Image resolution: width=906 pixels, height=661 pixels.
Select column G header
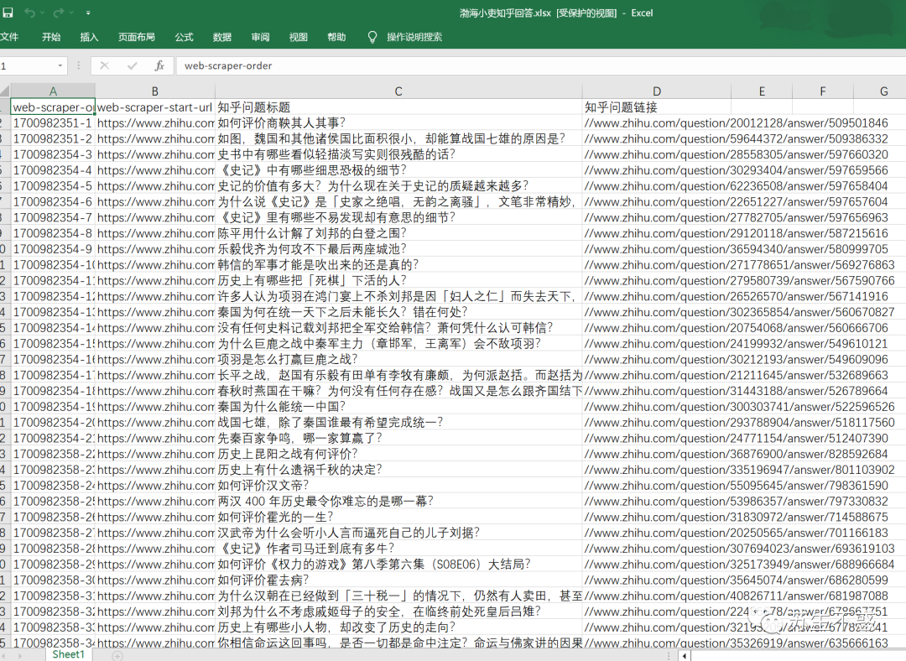(x=880, y=91)
